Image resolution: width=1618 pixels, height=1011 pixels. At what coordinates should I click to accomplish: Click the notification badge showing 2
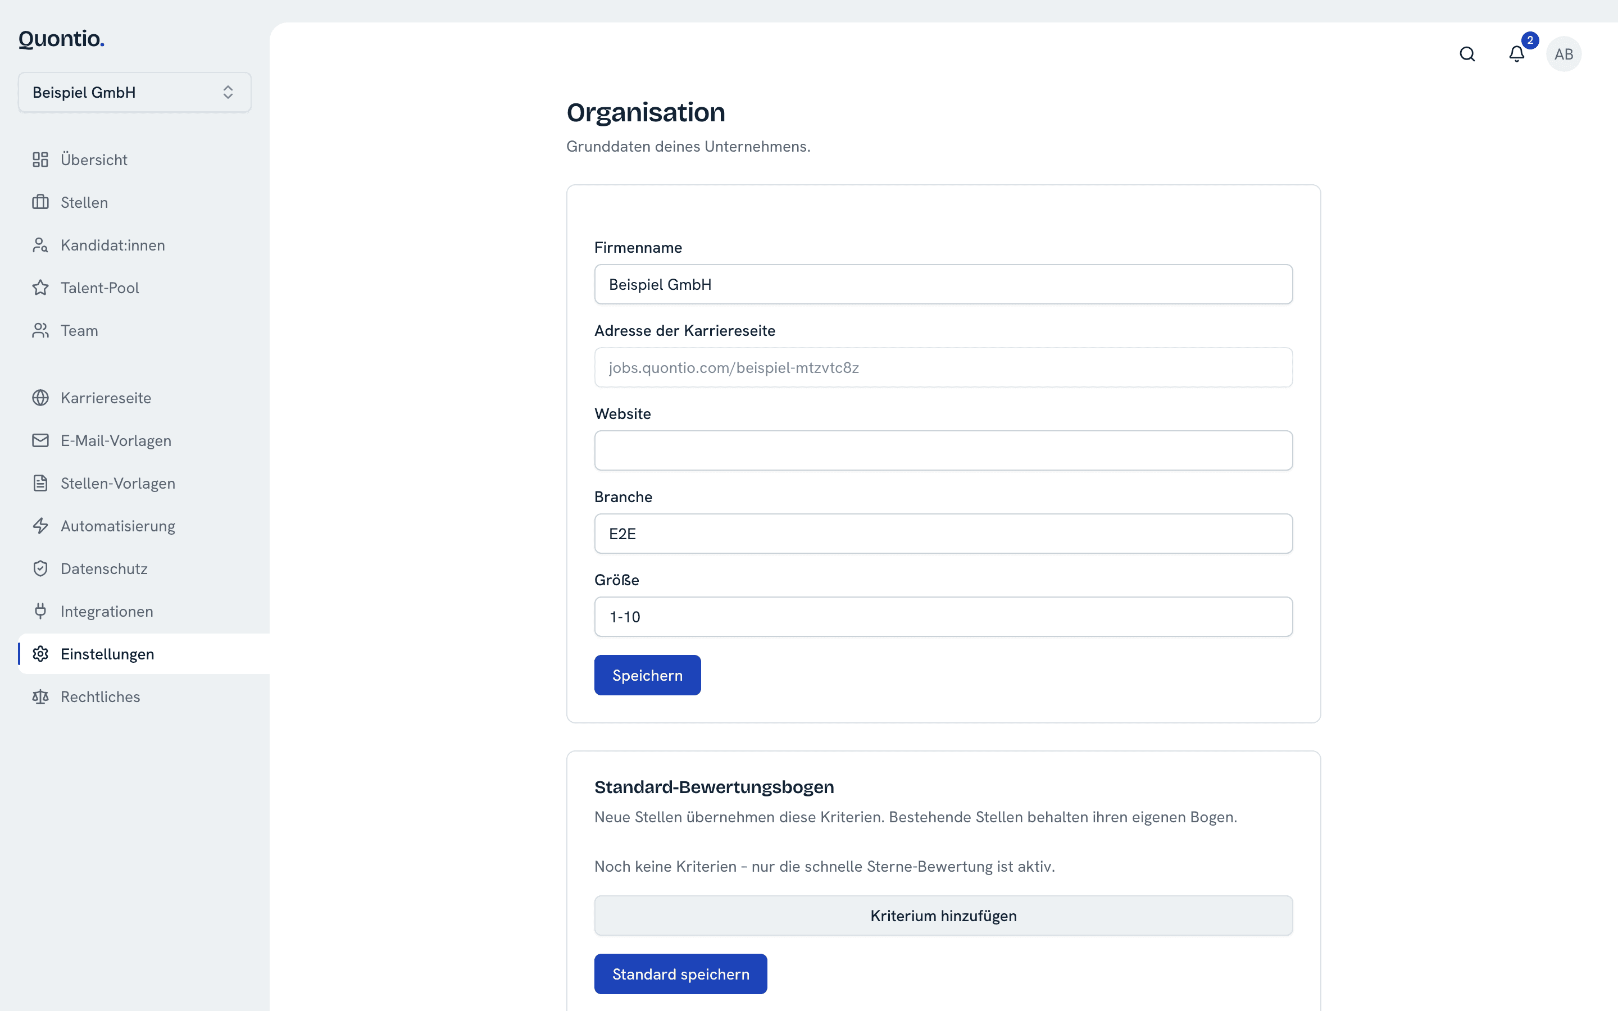click(1530, 40)
